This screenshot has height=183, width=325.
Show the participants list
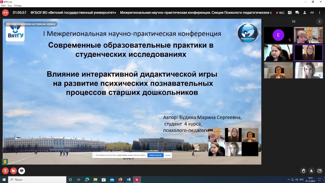[305, 13]
